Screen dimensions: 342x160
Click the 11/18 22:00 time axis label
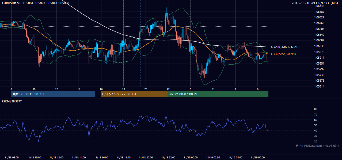pyautogui.click(x=168, y=157)
